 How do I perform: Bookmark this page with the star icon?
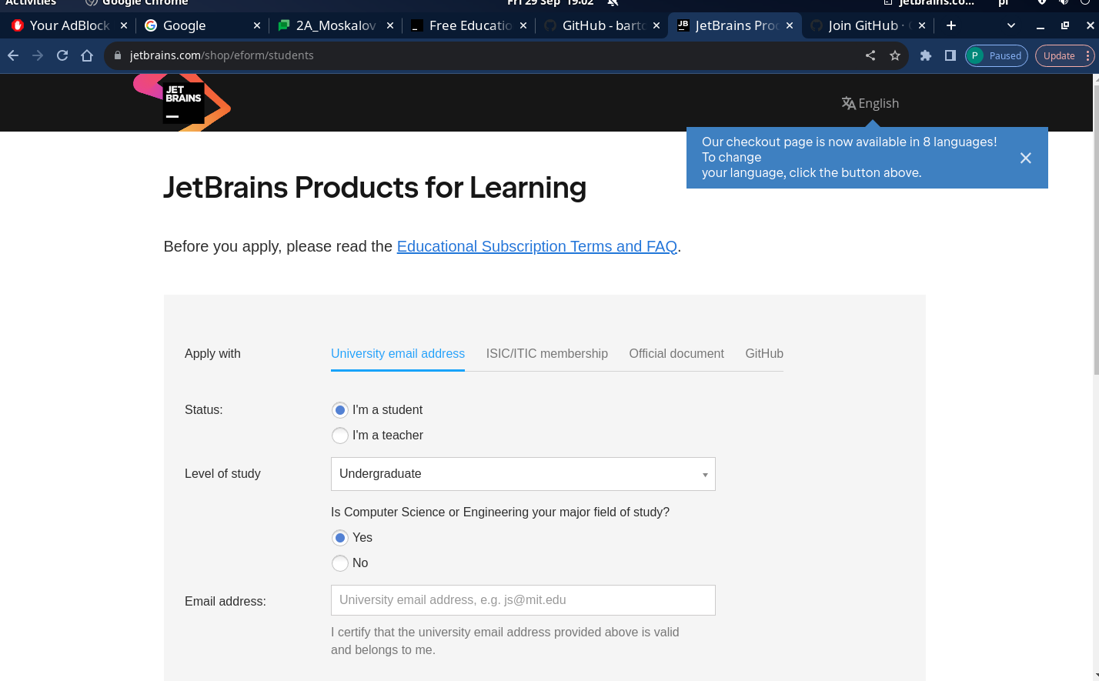895,55
